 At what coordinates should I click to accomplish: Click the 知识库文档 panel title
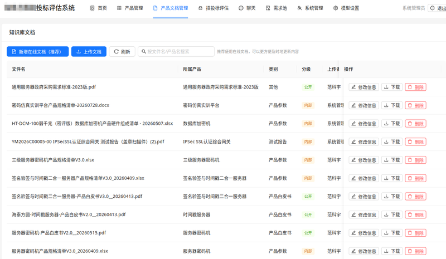22,32
